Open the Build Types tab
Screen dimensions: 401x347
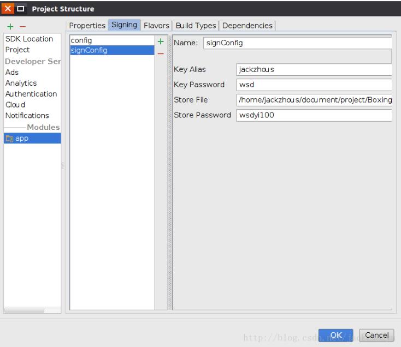(x=196, y=26)
